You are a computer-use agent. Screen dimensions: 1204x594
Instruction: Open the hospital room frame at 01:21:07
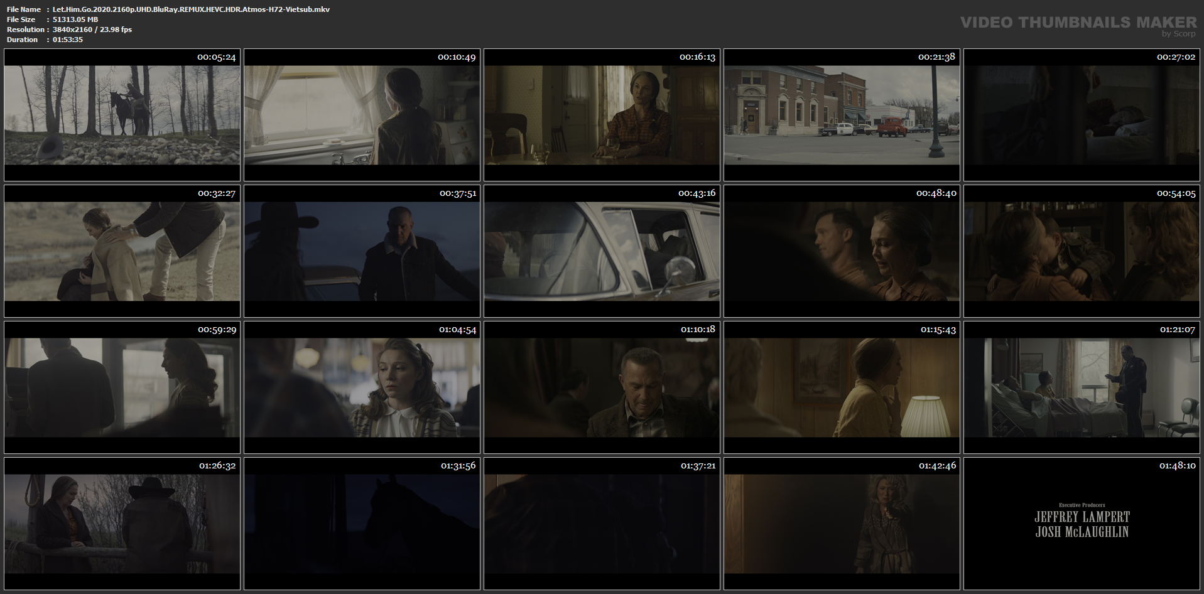(1082, 387)
